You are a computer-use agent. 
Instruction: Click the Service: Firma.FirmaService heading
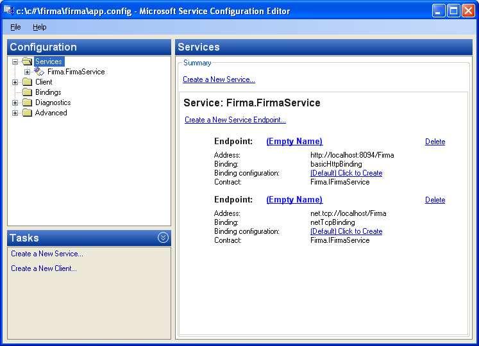252,103
